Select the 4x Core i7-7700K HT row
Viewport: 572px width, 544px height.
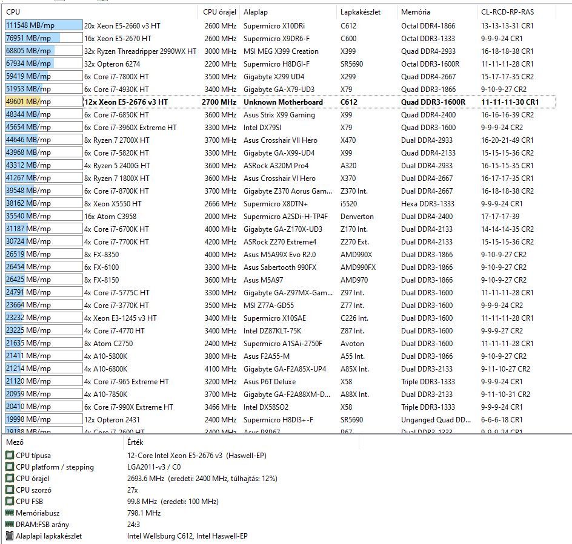280,241
